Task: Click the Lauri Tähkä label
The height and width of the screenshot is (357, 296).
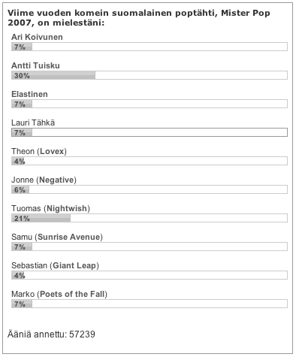Action: (33, 123)
